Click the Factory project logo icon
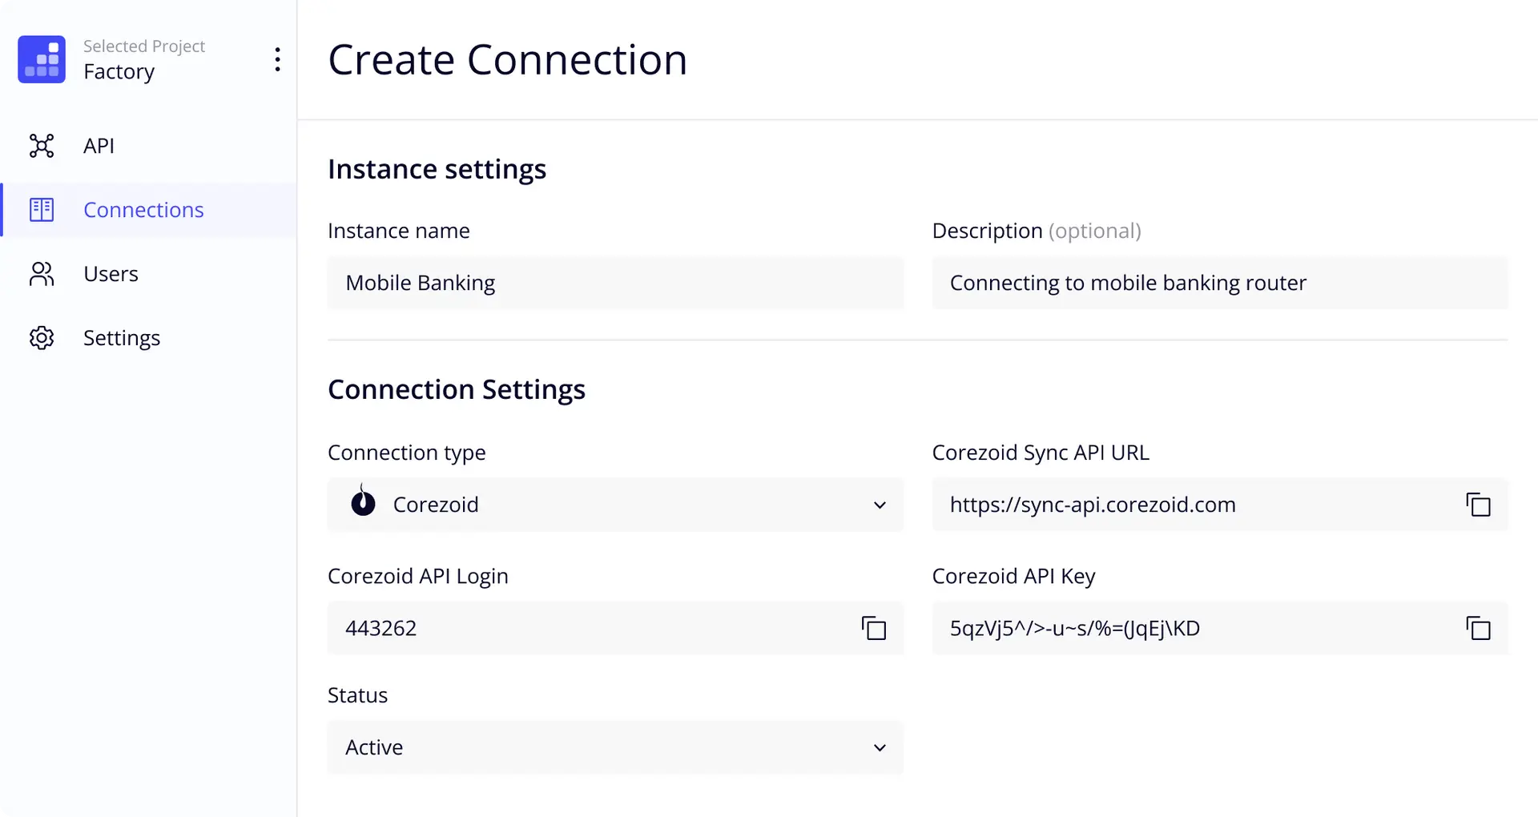 coord(42,59)
